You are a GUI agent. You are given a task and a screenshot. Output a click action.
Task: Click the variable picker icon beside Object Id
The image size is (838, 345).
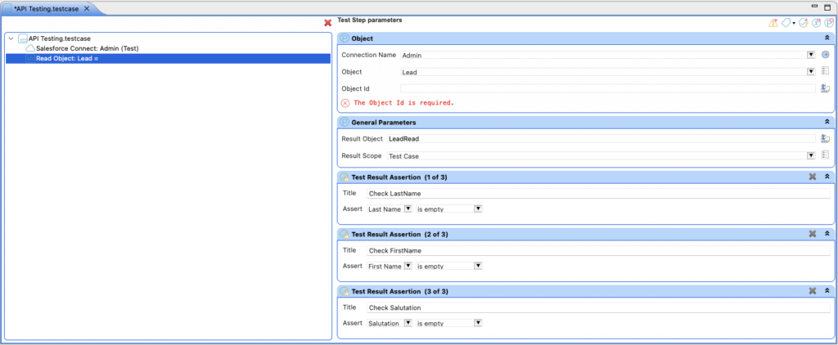pyautogui.click(x=825, y=88)
